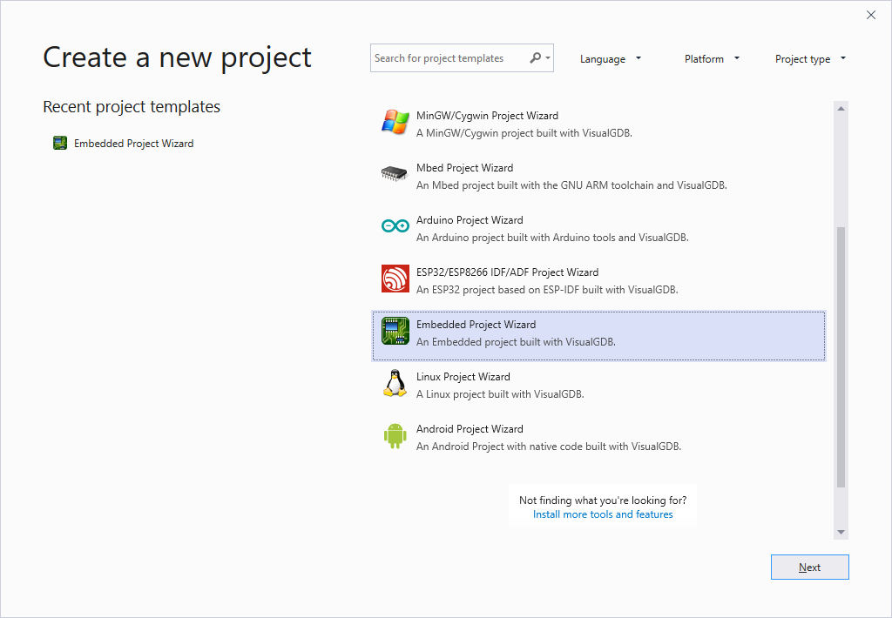The image size is (892, 618).
Task: Open the Project type filter dropdown
Action: (810, 58)
